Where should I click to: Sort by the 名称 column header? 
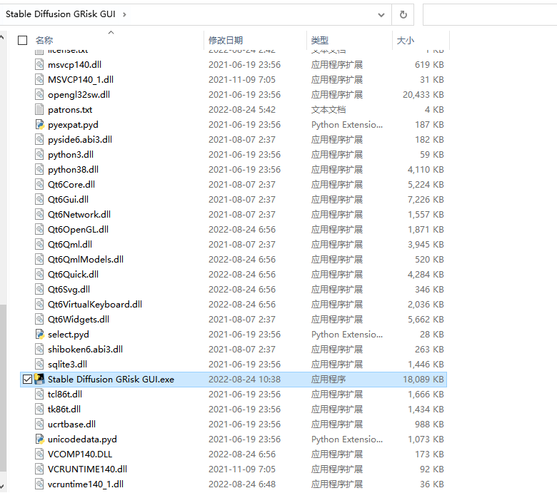[44, 41]
